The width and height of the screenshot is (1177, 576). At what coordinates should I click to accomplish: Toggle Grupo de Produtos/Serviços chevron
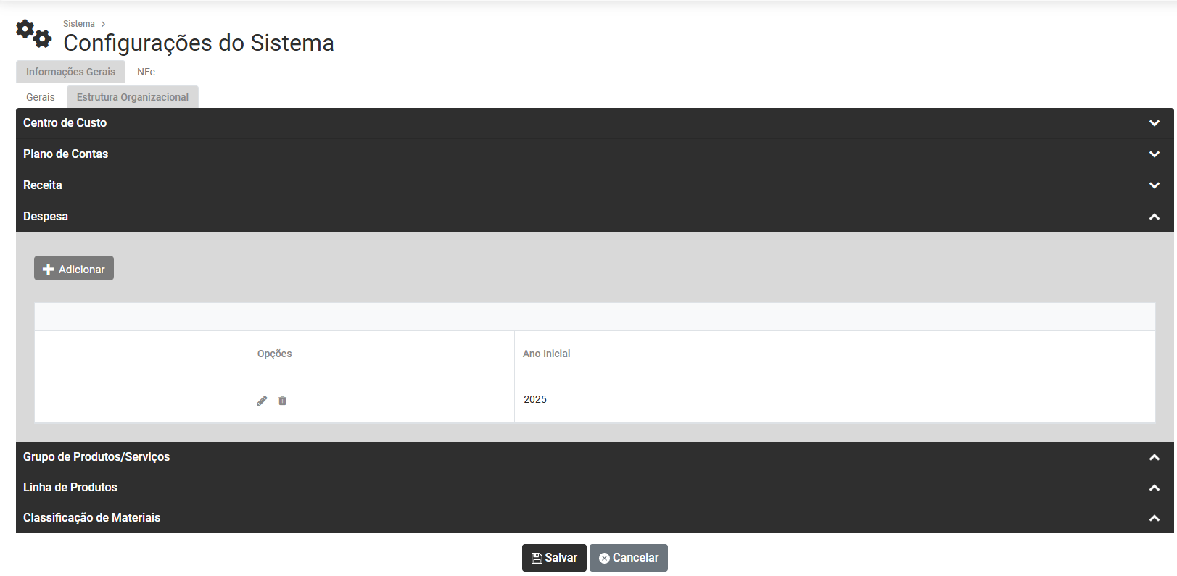click(x=1154, y=457)
